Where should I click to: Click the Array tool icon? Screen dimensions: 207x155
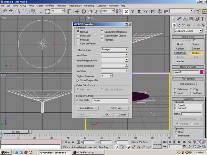(160, 11)
